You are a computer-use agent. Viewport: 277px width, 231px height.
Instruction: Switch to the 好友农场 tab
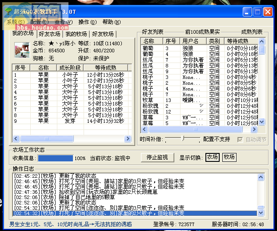pyautogui.click(x=50, y=34)
